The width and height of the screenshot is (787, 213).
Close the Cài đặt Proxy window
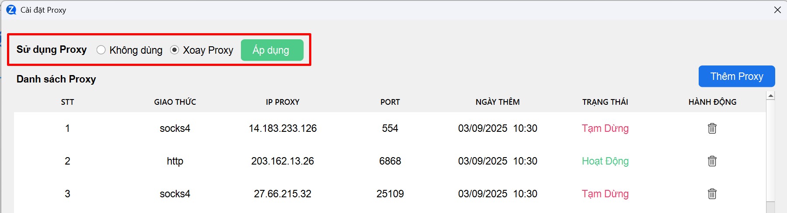pos(777,10)
